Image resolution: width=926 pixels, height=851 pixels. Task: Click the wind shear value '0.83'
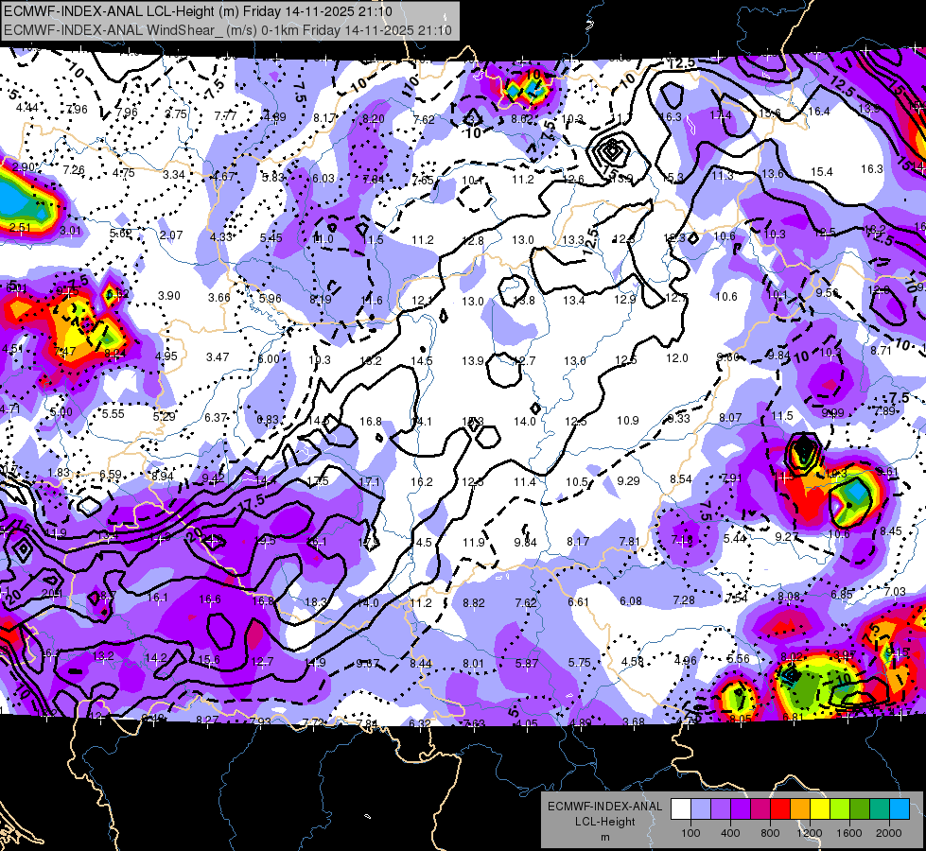point(268,420)
